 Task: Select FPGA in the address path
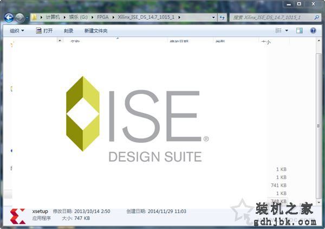(103, 17)
